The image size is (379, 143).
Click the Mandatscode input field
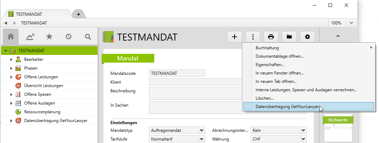(177, 73)
